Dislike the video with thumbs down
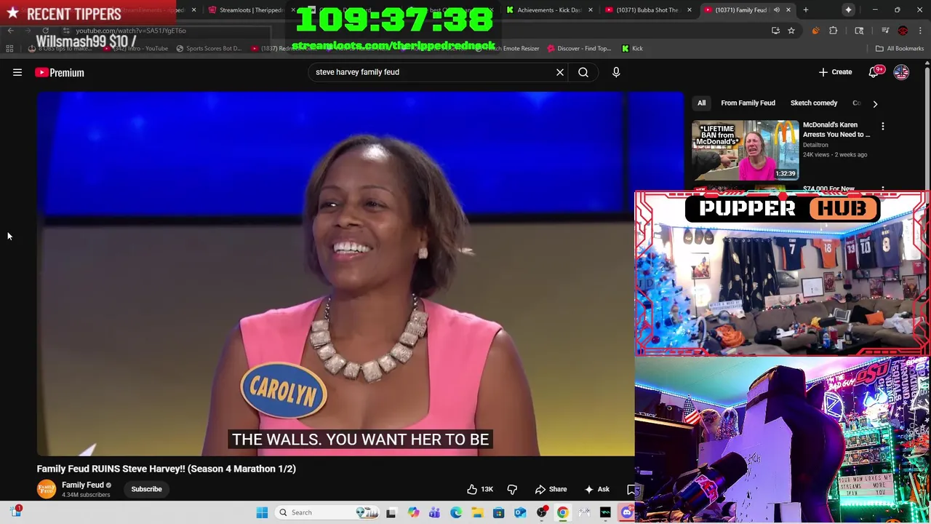 (x=512, y=489)
